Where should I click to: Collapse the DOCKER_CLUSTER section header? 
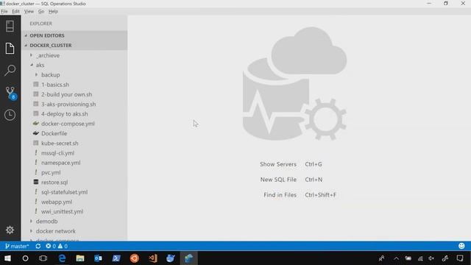click(x=74, y=45)
